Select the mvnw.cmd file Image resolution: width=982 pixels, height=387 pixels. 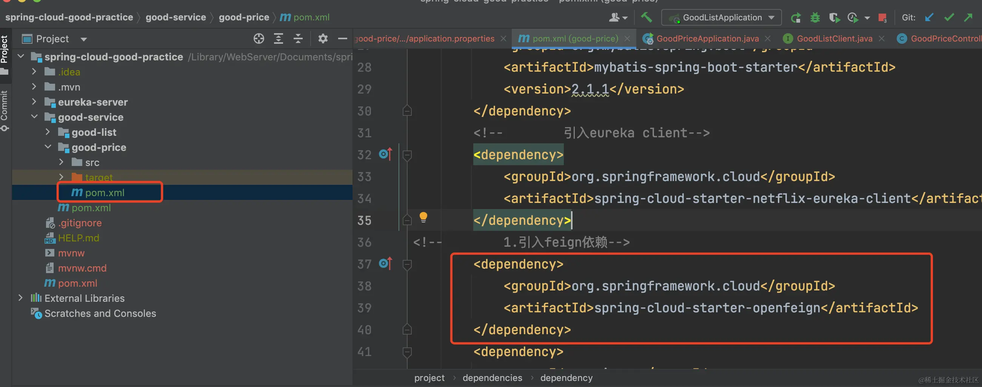(x=82, y=268)
